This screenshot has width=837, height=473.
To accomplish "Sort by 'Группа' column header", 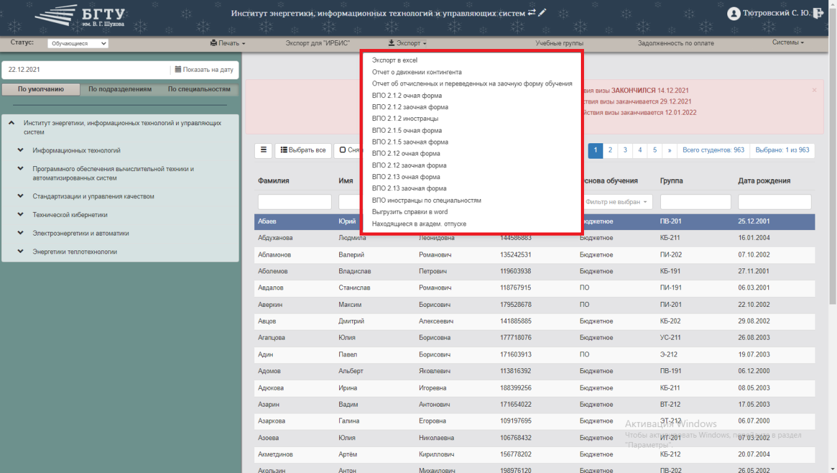I will pyautogui.click(x=671, y=181).
